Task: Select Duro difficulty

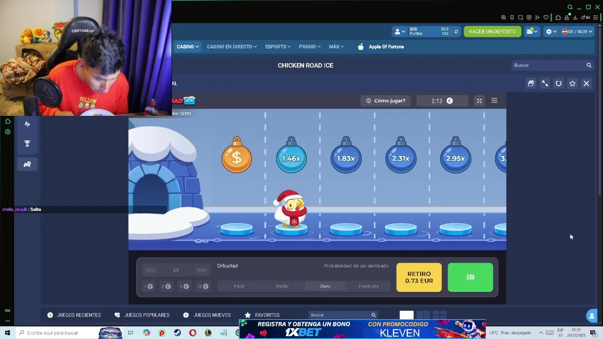Action: click(325, 286)
